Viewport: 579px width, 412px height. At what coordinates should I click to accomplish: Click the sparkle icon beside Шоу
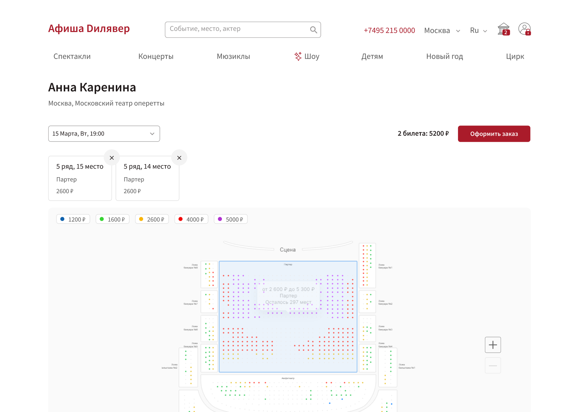point(298,56)
